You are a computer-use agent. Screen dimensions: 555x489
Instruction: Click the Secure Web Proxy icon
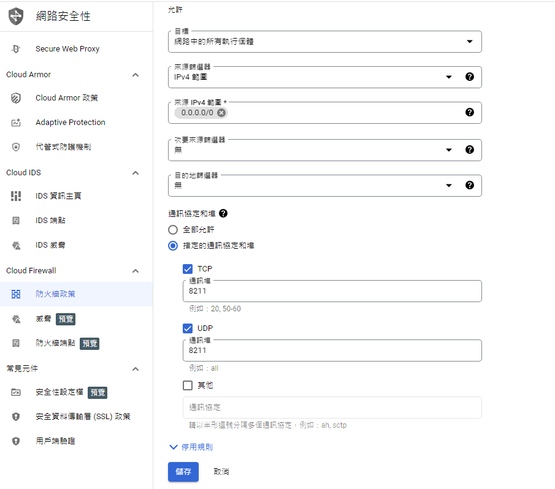[x=16, y=49]
